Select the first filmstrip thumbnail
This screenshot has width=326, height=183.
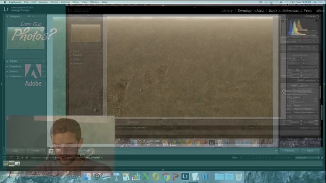[x=6, y=164]
